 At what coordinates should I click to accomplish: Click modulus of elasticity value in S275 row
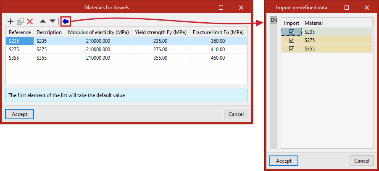(98, 50)
